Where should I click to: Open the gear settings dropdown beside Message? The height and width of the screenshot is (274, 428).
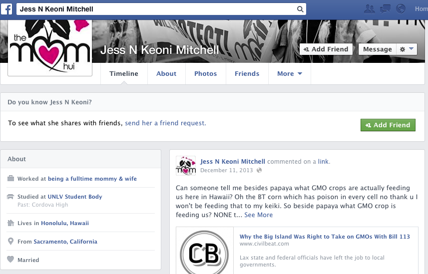coord(407,49)
